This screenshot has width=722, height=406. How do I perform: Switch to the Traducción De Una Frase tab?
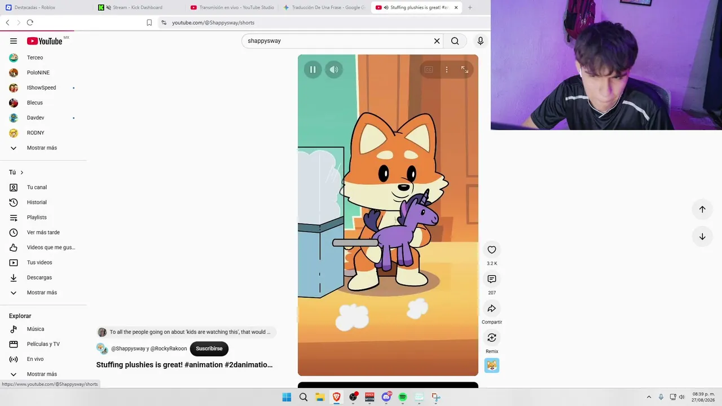[324, 7]
